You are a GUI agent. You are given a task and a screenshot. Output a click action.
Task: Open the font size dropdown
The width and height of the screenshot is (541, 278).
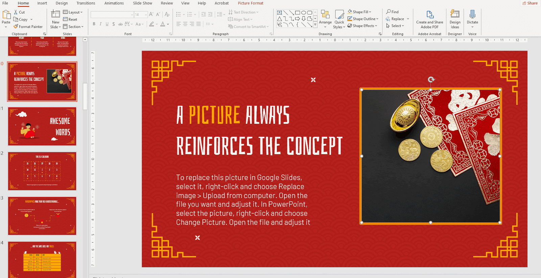[146, 15]
